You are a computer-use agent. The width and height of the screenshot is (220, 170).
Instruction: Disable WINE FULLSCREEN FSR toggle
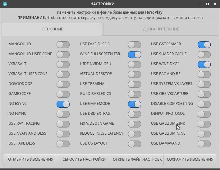135,55
